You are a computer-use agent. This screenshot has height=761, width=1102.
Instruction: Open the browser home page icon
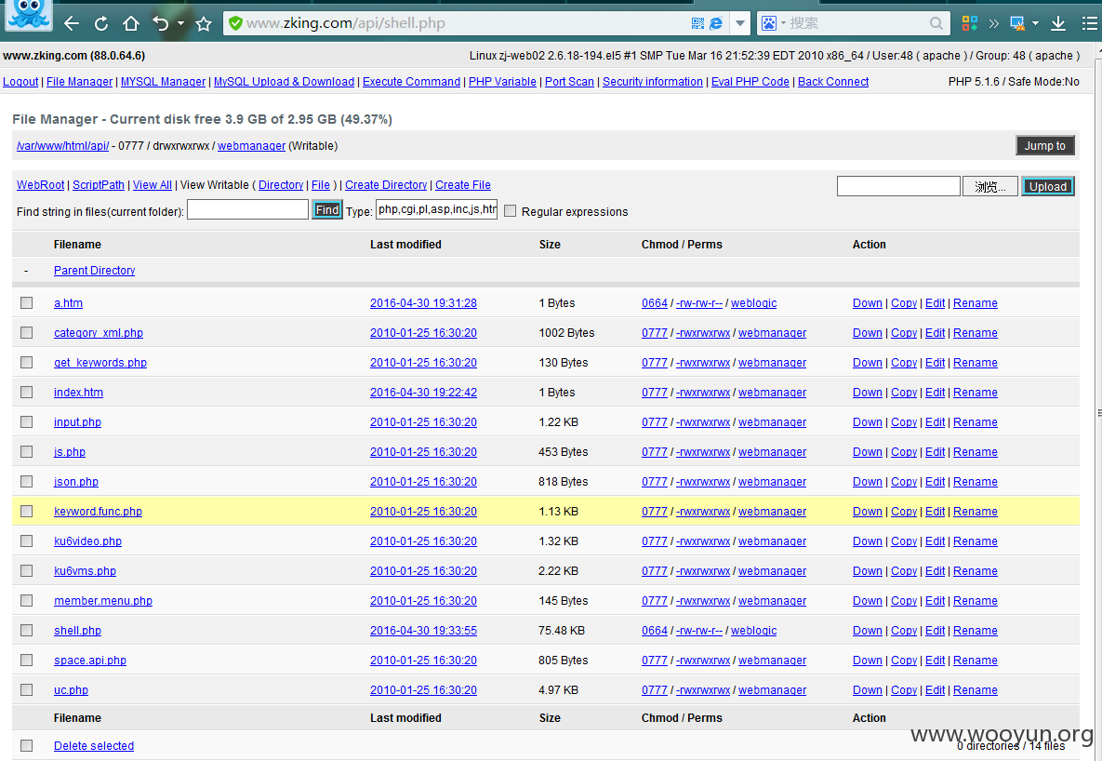pos(131,23)
